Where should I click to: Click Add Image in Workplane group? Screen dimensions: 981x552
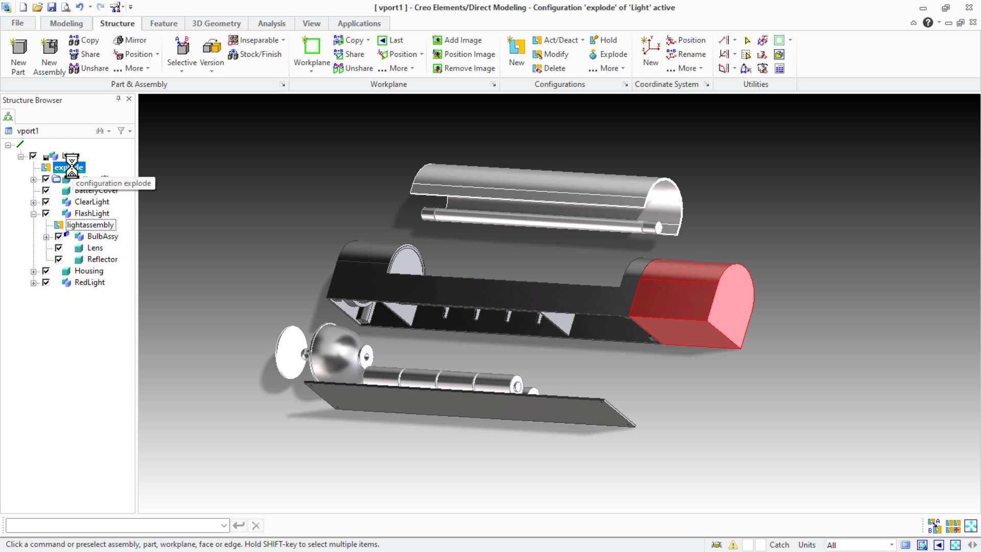[x=457, y=40]
